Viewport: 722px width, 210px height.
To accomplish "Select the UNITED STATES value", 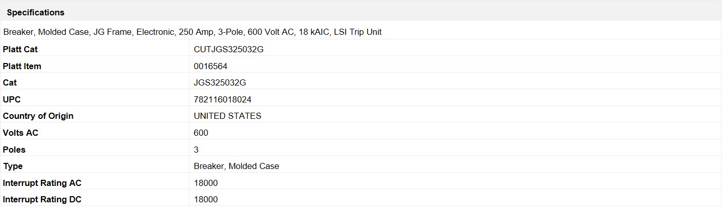I will point(228,116).
